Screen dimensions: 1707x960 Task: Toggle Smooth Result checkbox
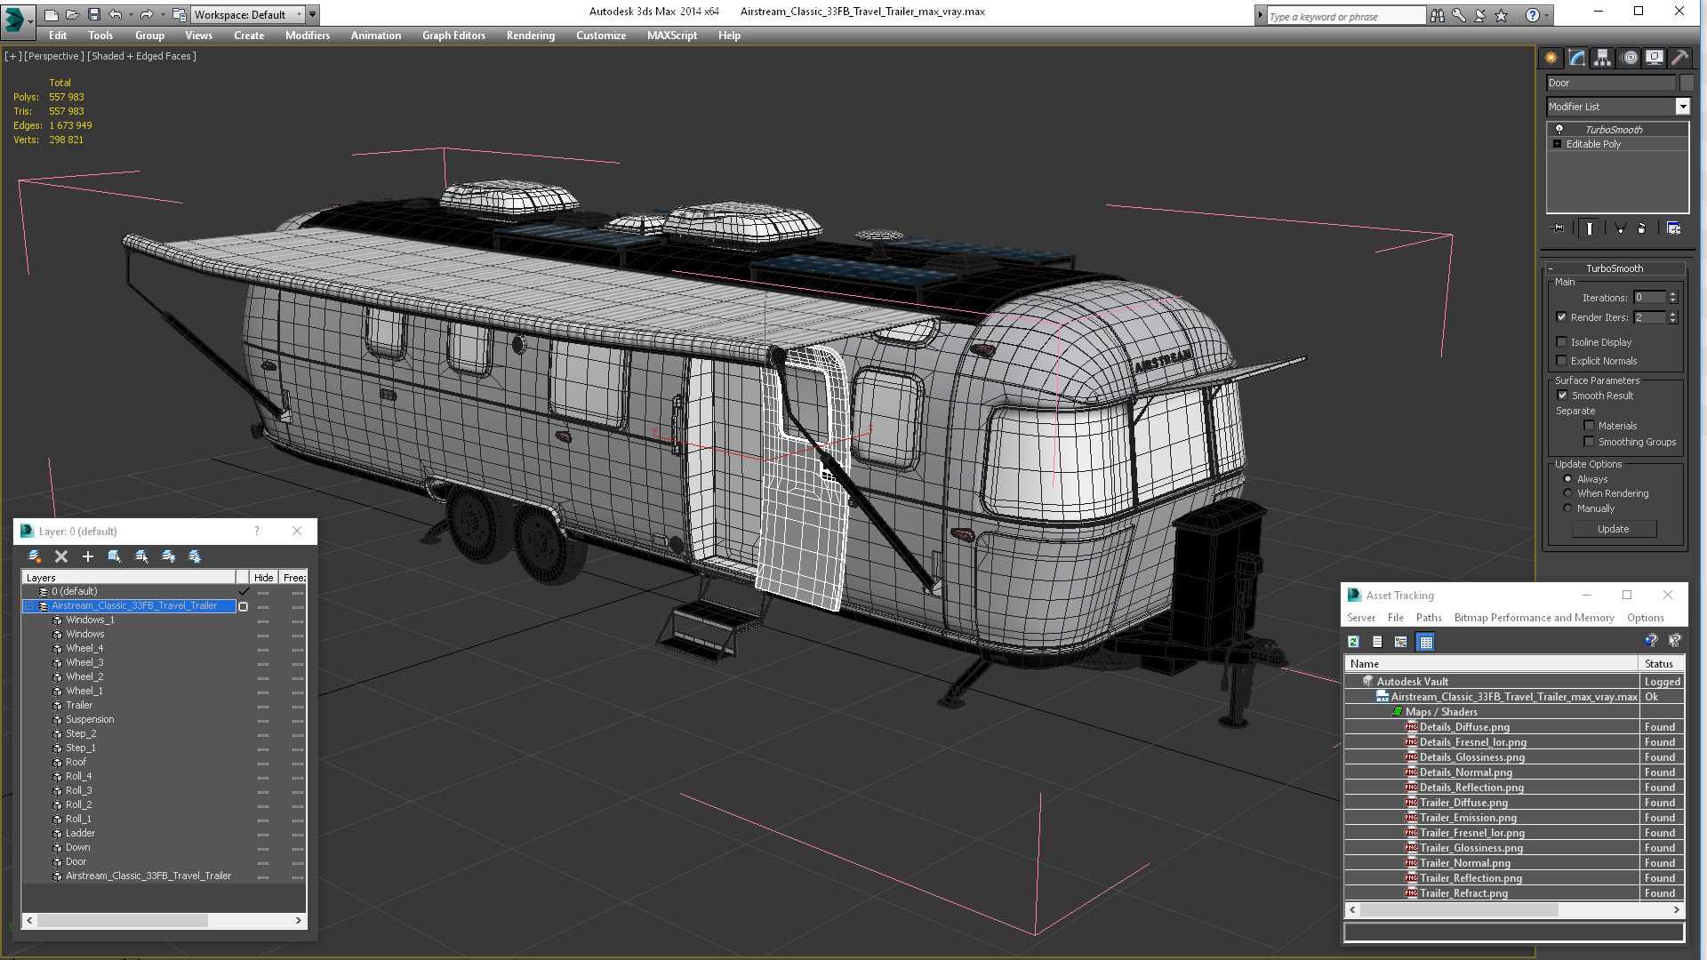tap(1562, 396)
